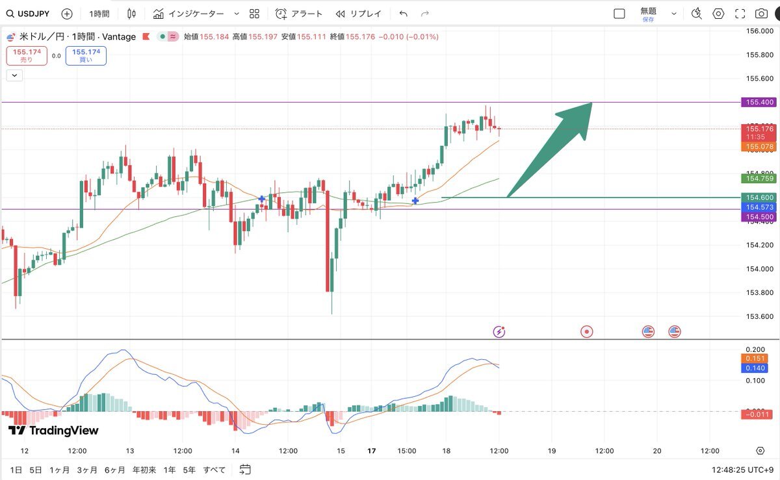
Task: Click the undo arrow icon
Action: click(404, 14)
